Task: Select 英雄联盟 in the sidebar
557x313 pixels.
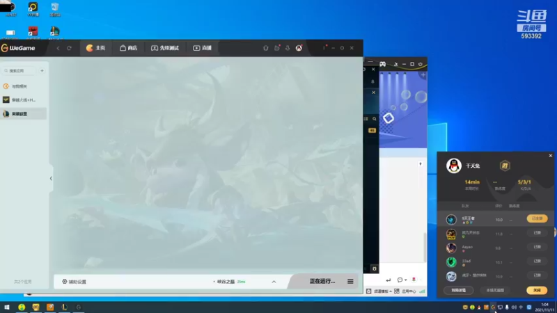Action: point(24,114)
